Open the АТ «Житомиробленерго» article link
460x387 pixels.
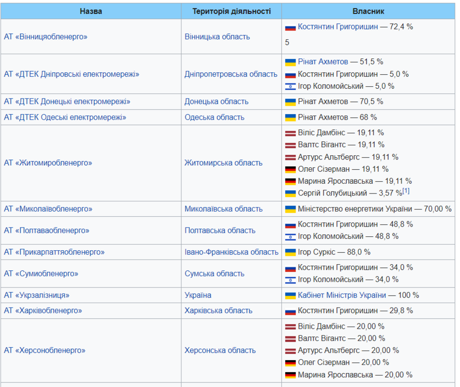[49, 163]
